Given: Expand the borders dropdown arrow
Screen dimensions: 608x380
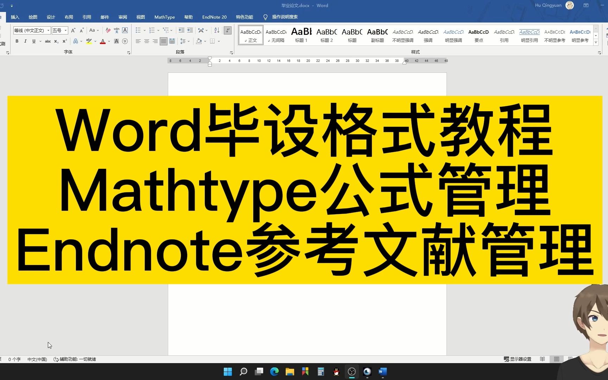Looking at the screenshot, I should tap(219, 41).
